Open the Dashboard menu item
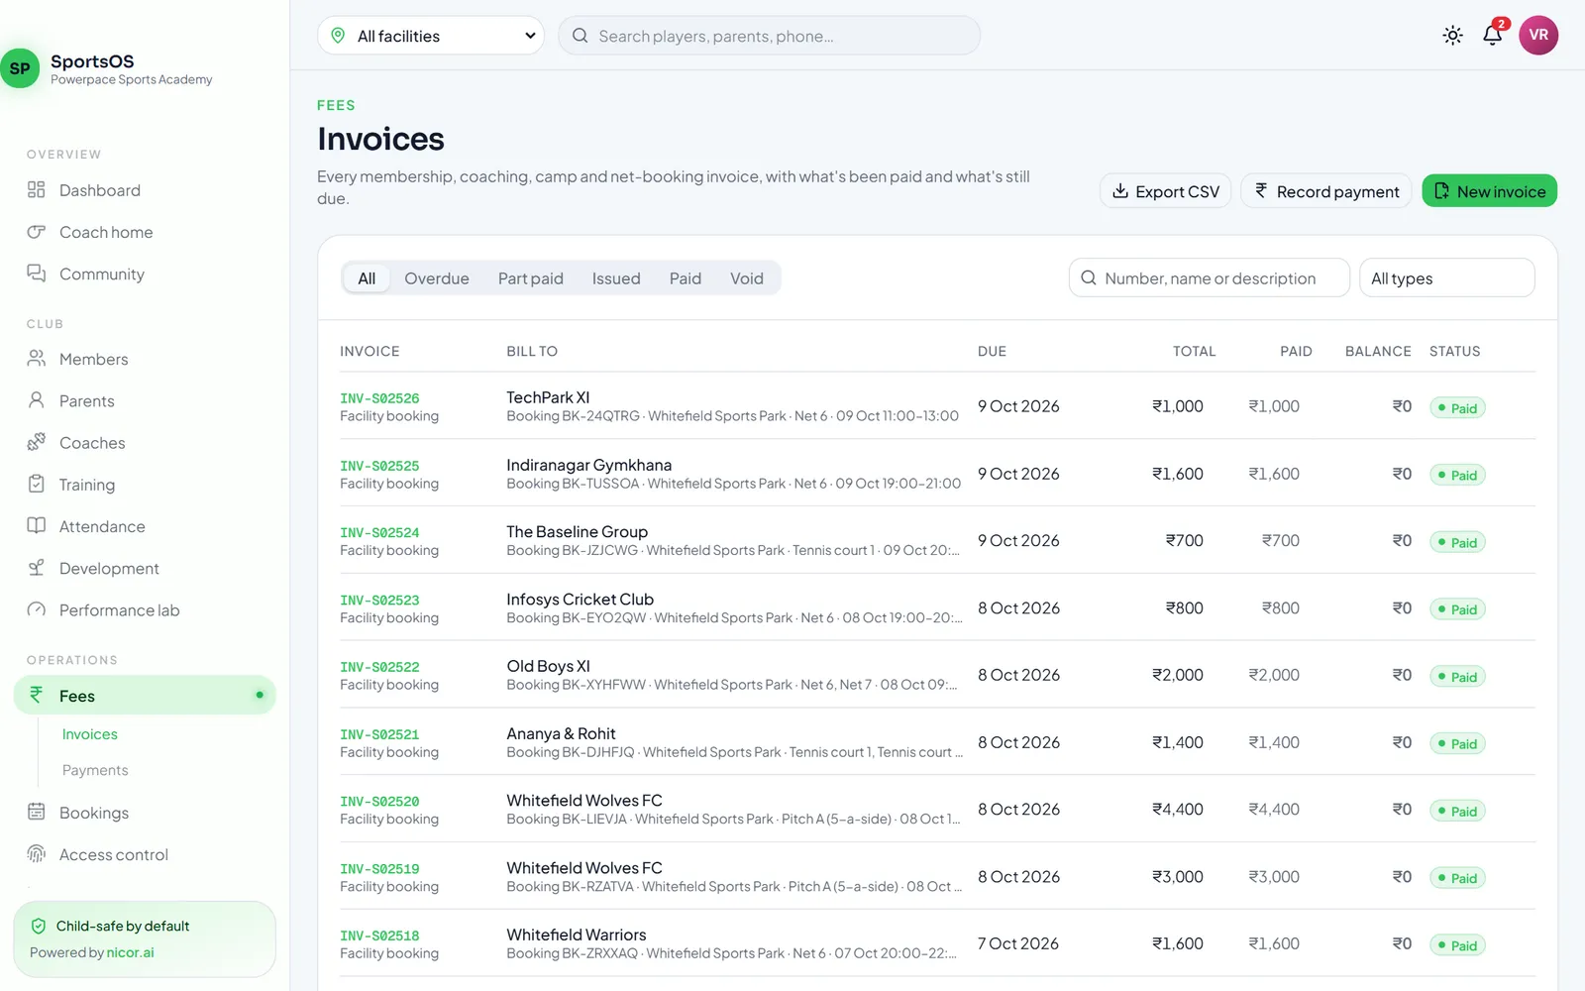1585x991 pixels. (x=145, y=190)
